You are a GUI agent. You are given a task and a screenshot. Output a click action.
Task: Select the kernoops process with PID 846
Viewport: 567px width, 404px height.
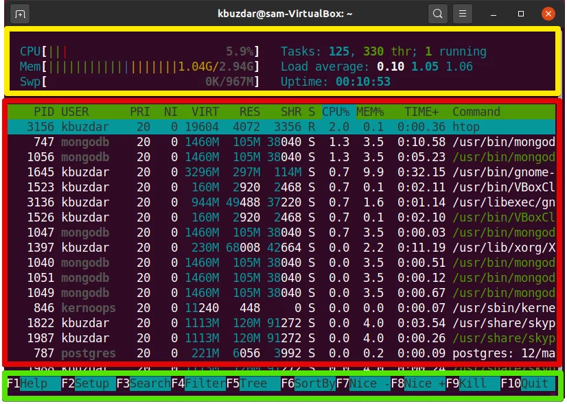(x=281, y=308)
